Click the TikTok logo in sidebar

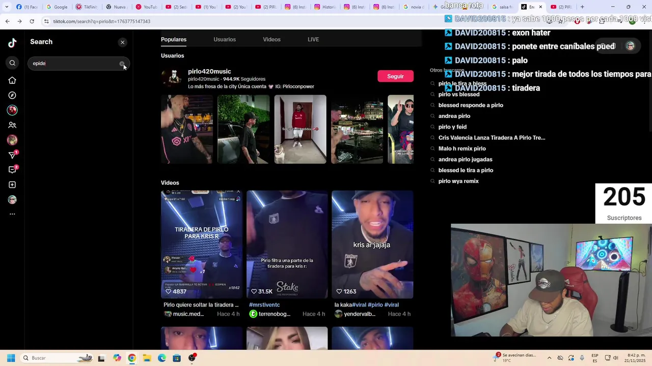click(12, 43)
